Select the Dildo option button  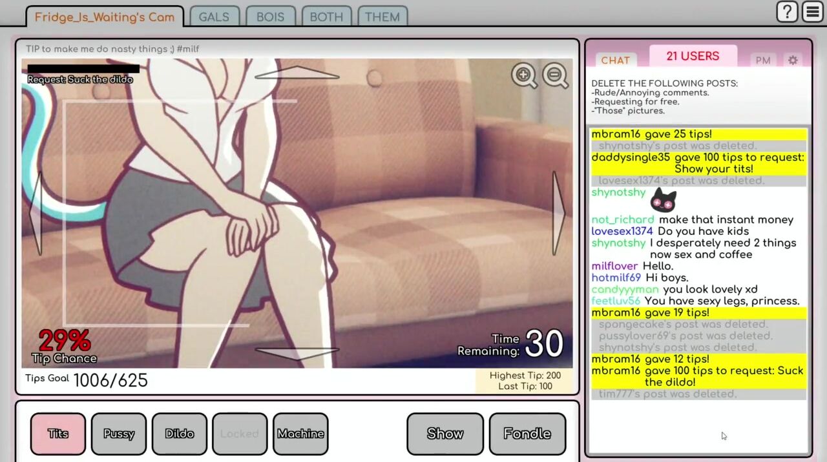(180, 434)
